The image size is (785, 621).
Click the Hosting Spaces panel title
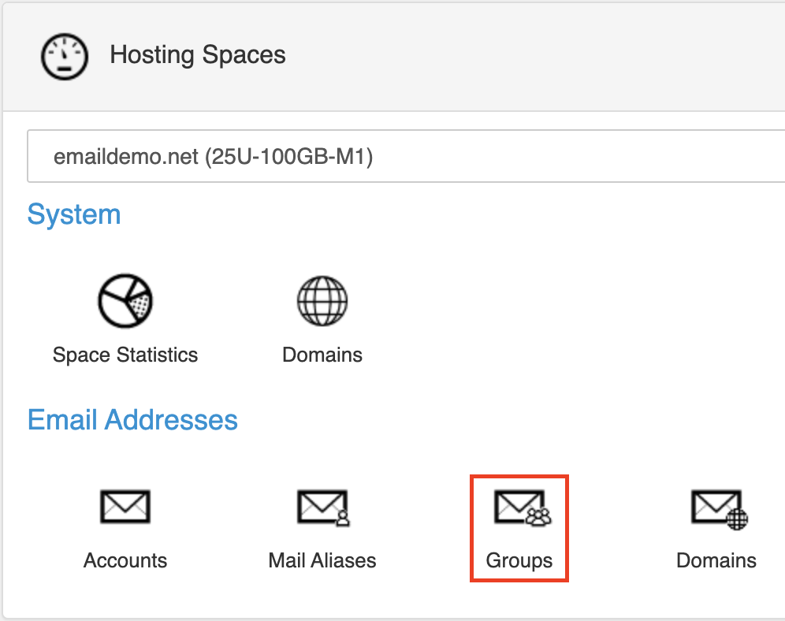198,54
